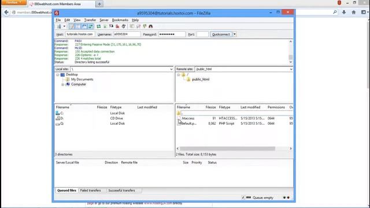
Task: Toggle the remote directory tree display
Action: pyautogui.click(x=84, y=27)
